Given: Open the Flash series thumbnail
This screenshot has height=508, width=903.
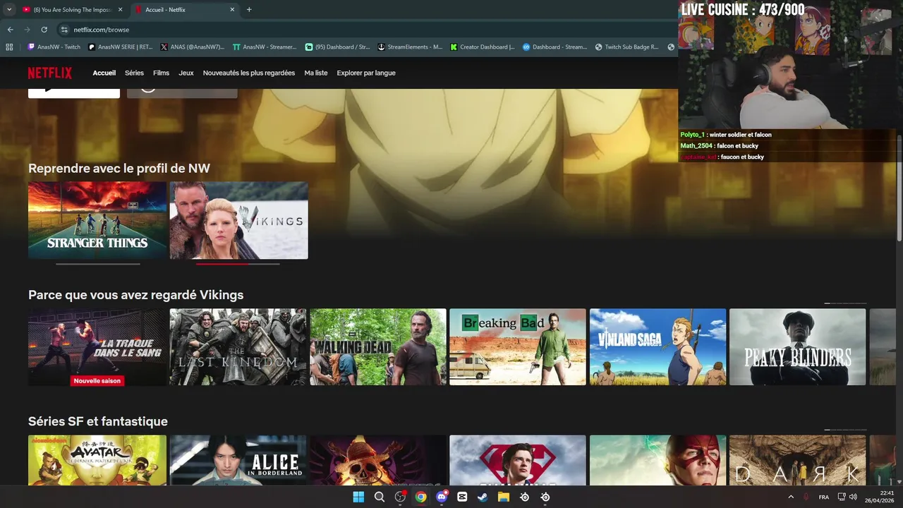Looking at the screenshot, I should (x=657, y=460).
